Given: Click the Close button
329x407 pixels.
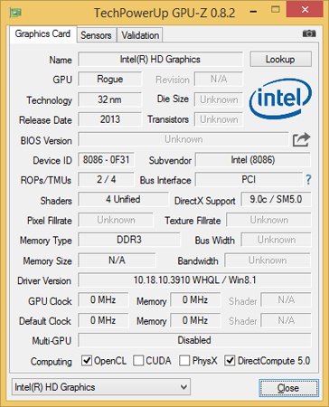Looking at the screenshot, I should 288,388.
